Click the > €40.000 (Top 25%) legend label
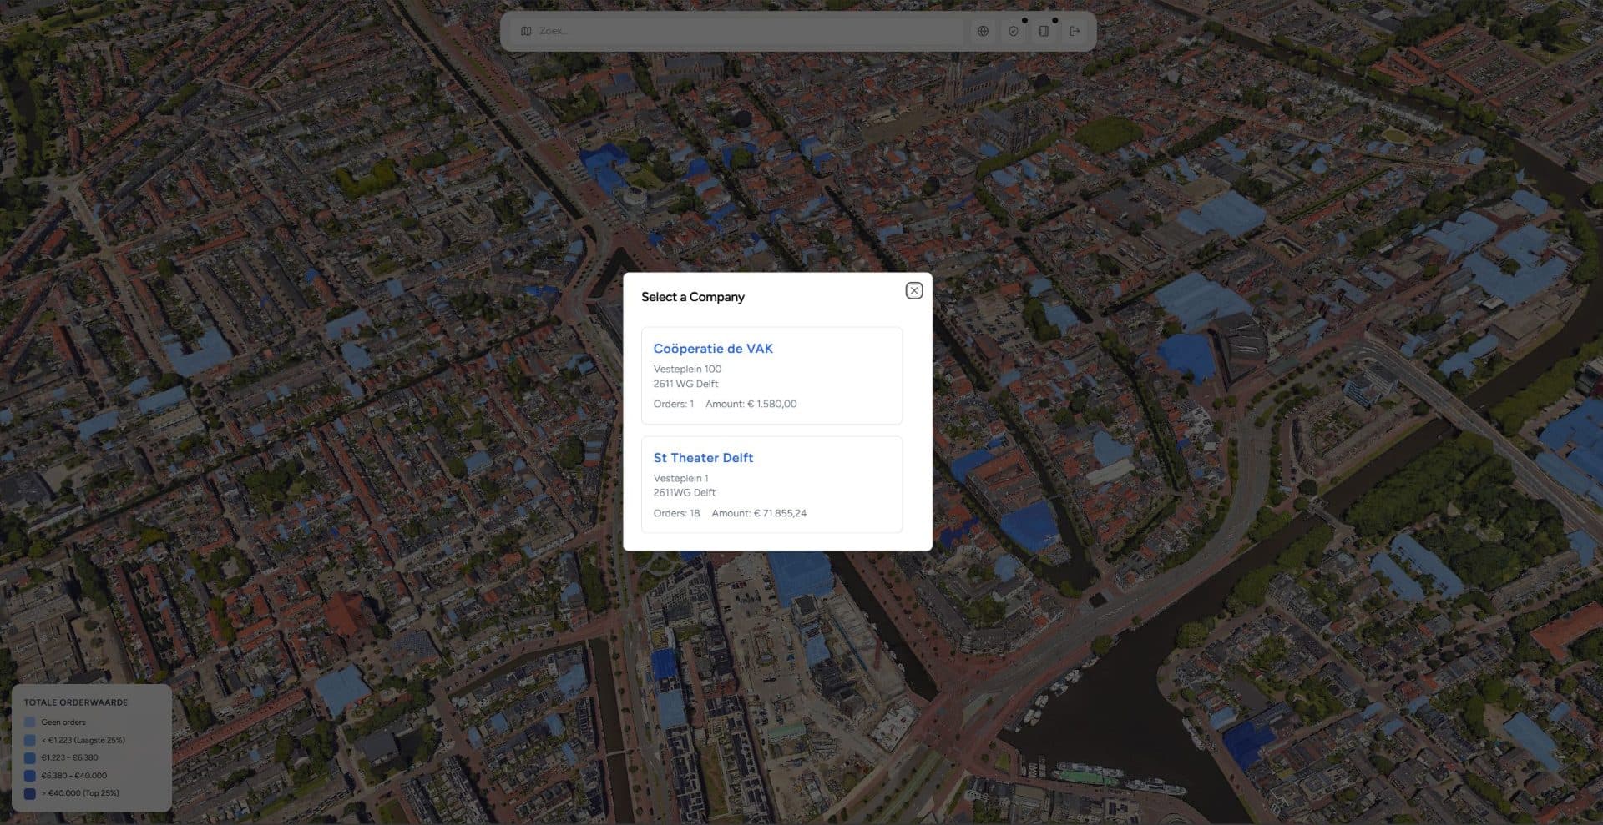The height and width of the screenshot is (825, 1603). (80, 793)
